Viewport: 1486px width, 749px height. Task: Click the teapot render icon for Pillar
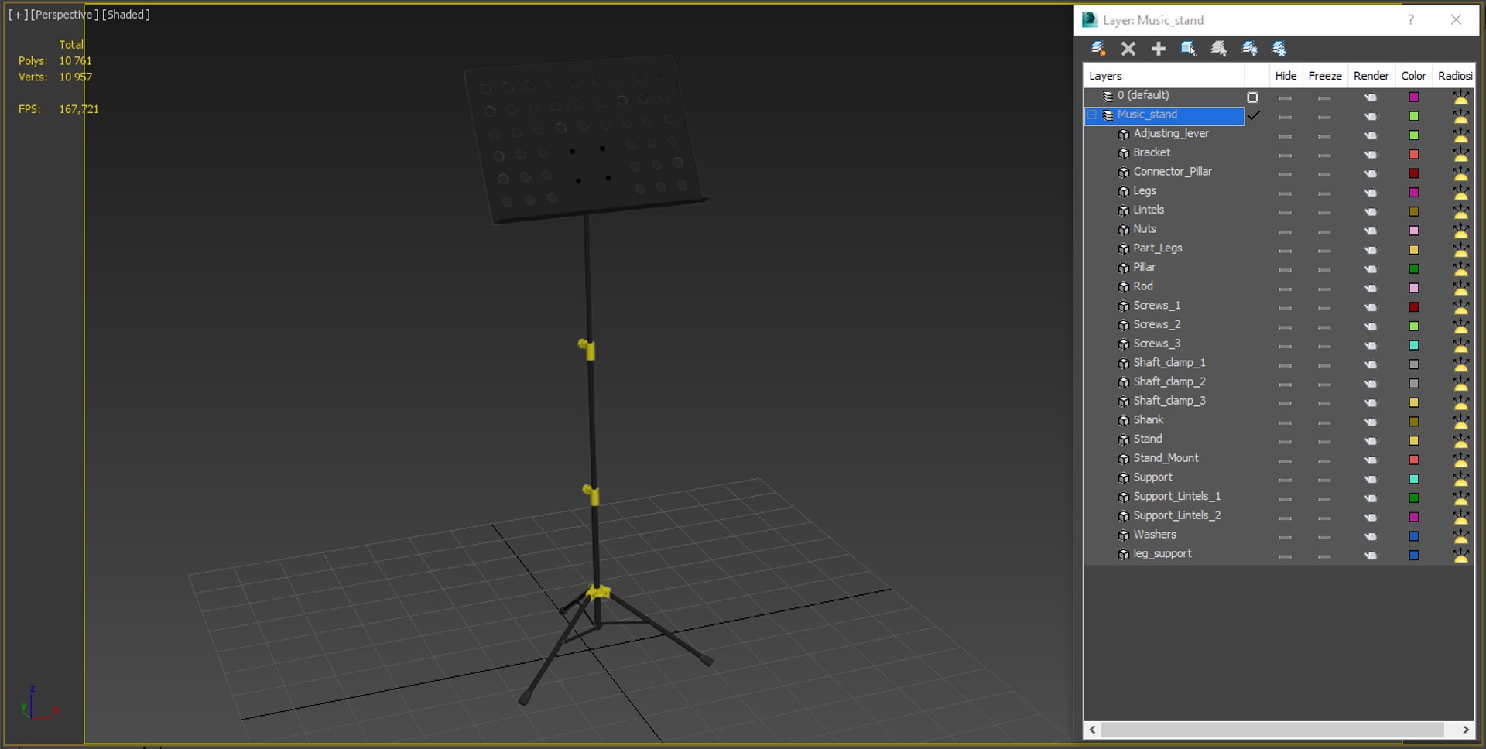[x=1371, y=268]
